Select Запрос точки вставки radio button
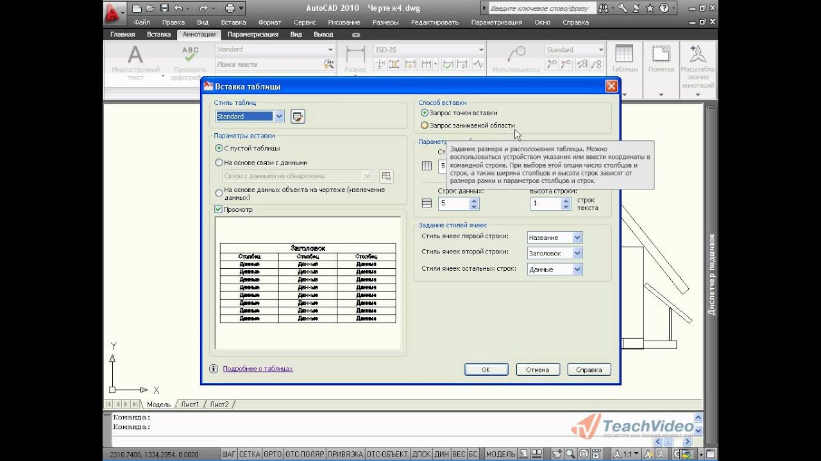Viewport: 821px width, 461px height. (x=425, y=113)
